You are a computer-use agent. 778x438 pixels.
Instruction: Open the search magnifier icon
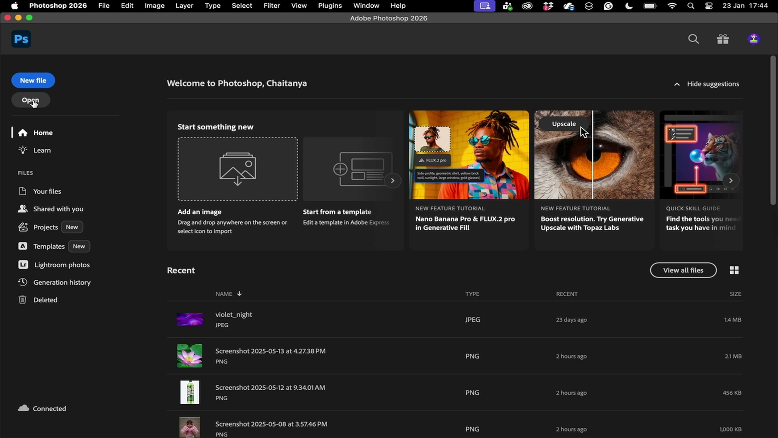pos(693,39)
